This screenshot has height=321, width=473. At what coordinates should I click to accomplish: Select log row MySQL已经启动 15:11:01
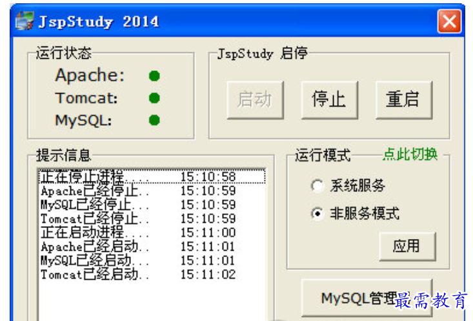click(x=152, y=260)
